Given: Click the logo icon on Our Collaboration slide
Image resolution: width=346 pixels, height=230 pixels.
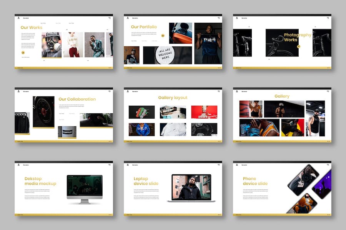Looking at the screenshot, I should click(x=17, y=91).
